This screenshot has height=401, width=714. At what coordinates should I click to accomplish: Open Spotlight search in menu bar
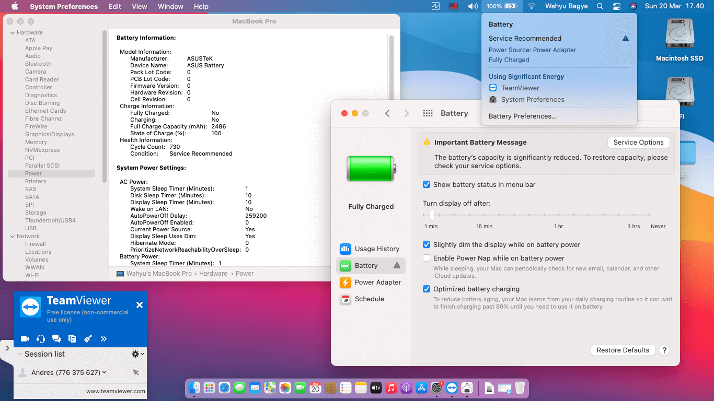click(600, 6)
